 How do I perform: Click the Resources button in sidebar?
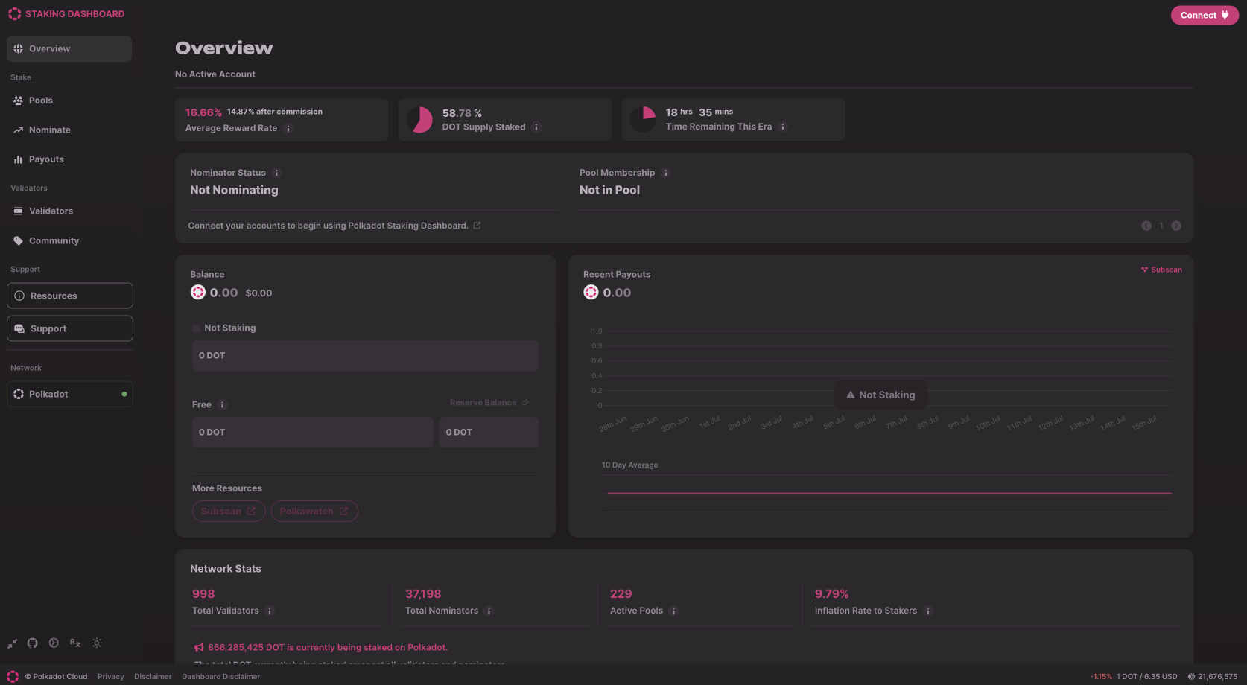tap(70, 296)
